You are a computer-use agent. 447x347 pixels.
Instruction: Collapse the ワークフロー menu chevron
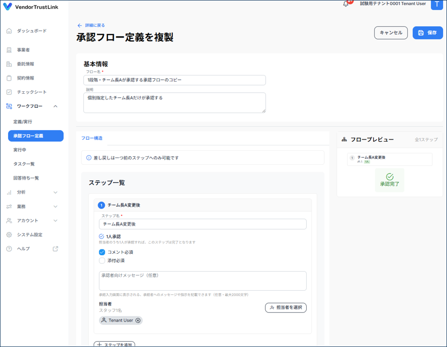tap(56, 106)
